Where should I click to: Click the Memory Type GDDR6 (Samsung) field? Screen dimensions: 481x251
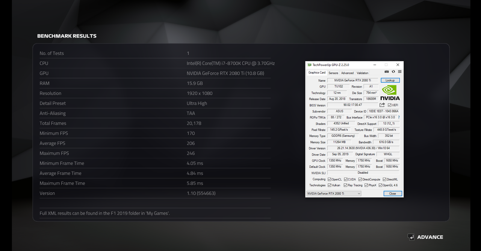coord(343,136)
